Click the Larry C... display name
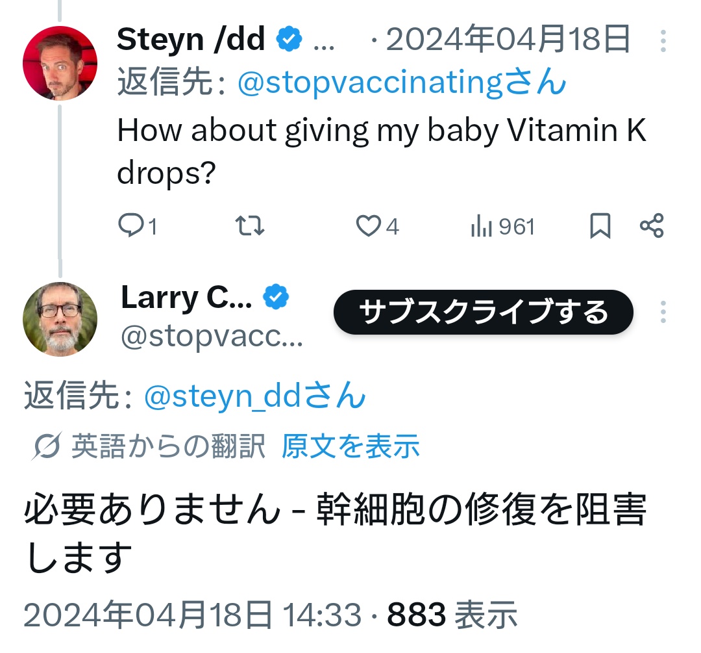Viewport: 701px width, 653px height. [186, 297]
